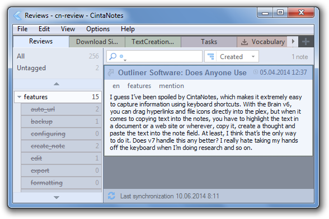Show more section tabs with the right arrow
This screenshot has width=329, height=219.
293,41
